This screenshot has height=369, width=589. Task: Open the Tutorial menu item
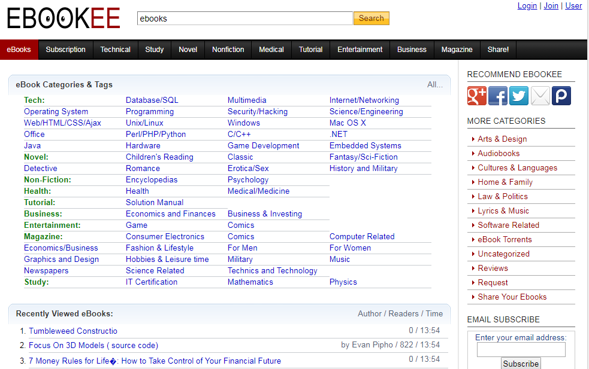[310, 50]
